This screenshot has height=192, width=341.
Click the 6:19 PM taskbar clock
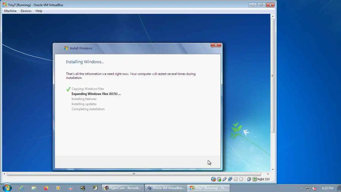(327, 188)
